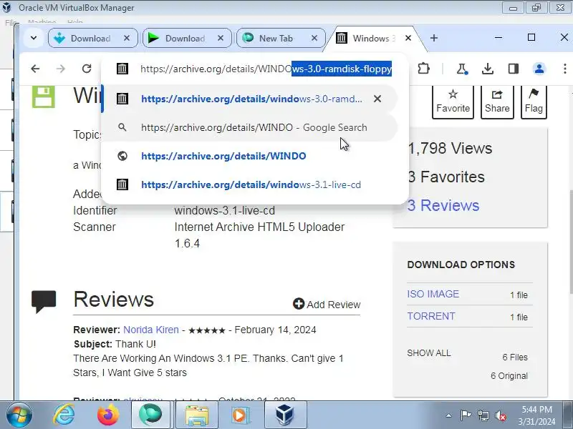Close the Windows 3 archive tab
573x429 pixels.
click(408, 38)
